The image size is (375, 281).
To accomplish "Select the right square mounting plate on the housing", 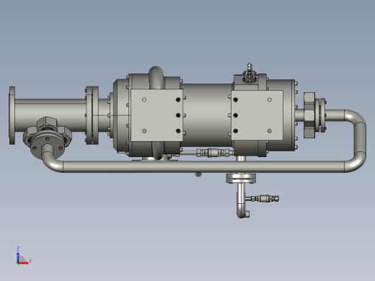I will pos(257,115).
